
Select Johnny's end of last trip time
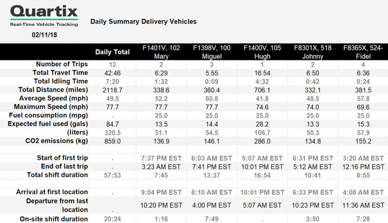point(313,167)
